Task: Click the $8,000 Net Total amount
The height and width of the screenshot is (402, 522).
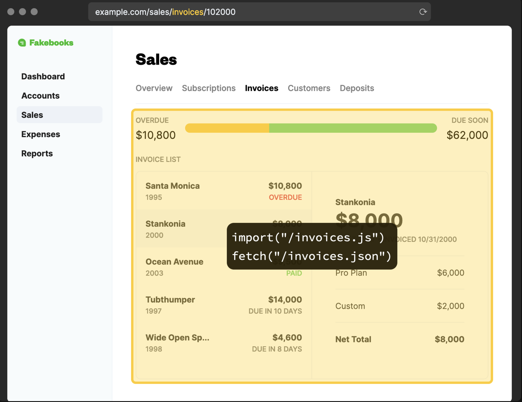Action: click(x=449, y=339)
